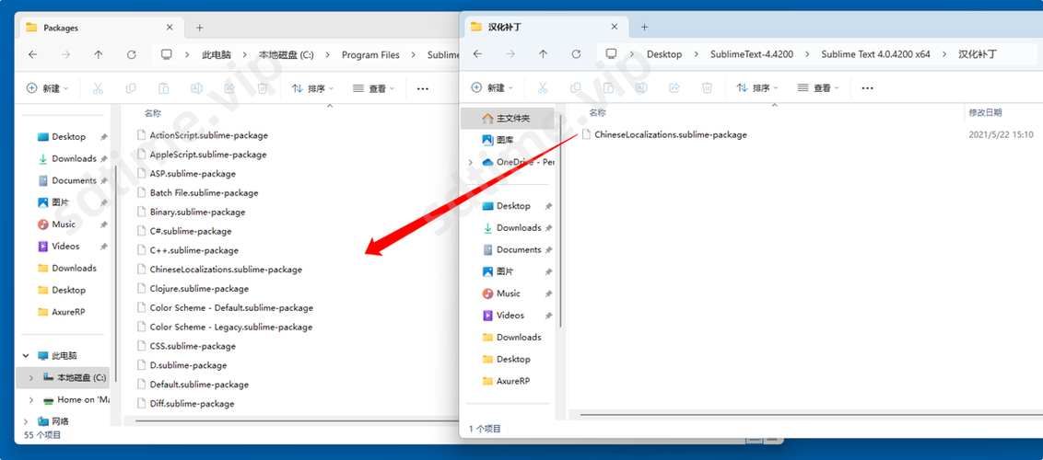Click Paste icon in Packages window toolbar
1043x460 pixels.
click(164, 88)
